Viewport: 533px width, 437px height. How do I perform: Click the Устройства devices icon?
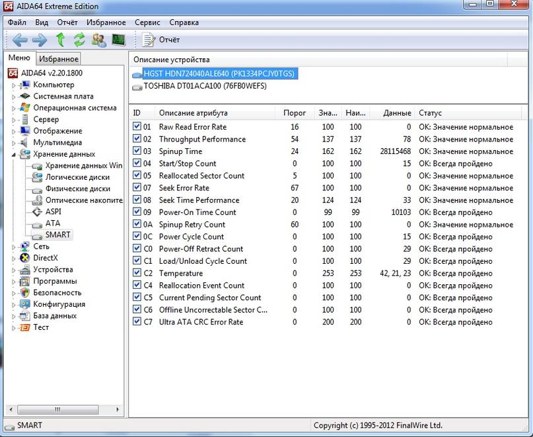click(25, 270)
